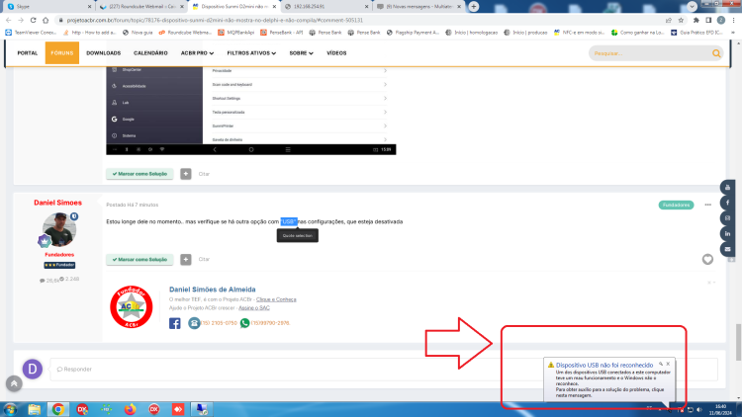The width and height of the screenshot is (742, 417).
Task: Open the Clique e Conheça link
Action: [276, 299]
